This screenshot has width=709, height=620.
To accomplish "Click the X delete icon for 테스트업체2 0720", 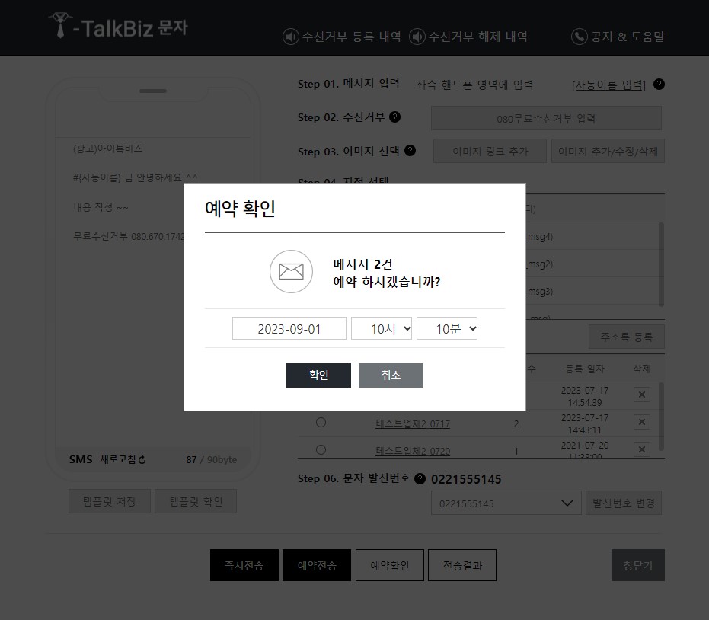I will tap(641, 449).
